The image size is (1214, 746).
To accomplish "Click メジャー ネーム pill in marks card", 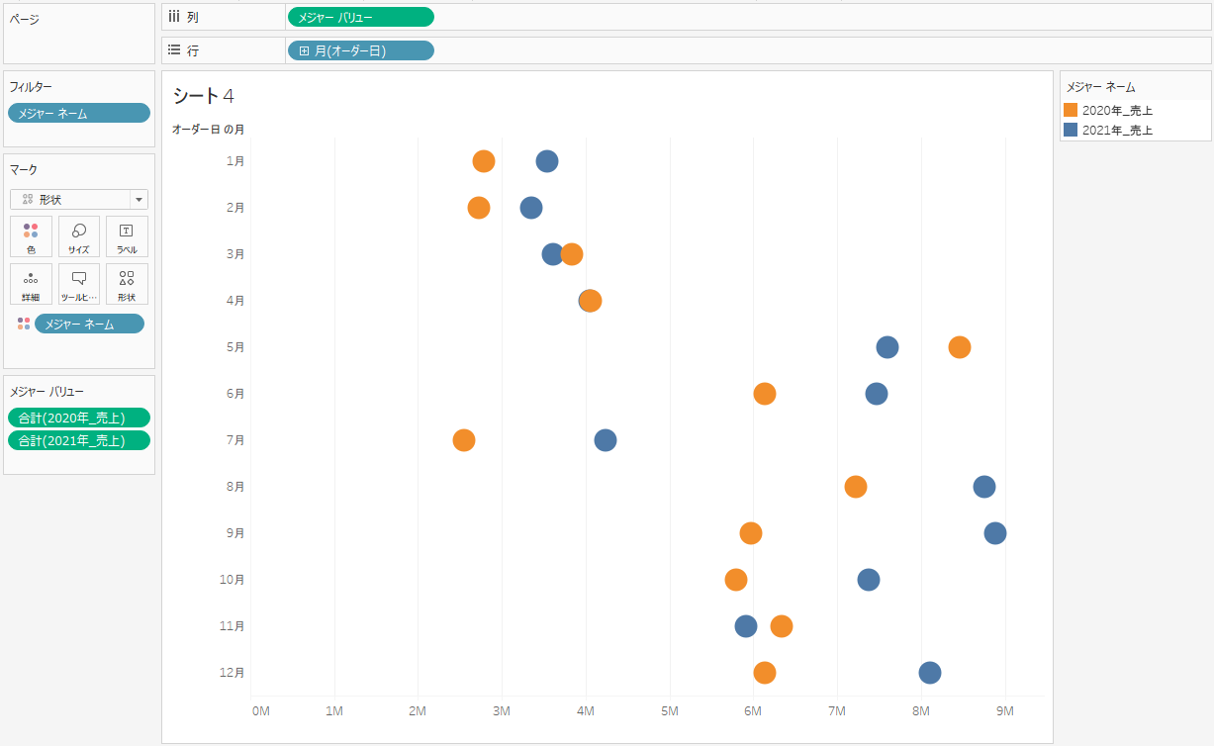I will [89, 324].
